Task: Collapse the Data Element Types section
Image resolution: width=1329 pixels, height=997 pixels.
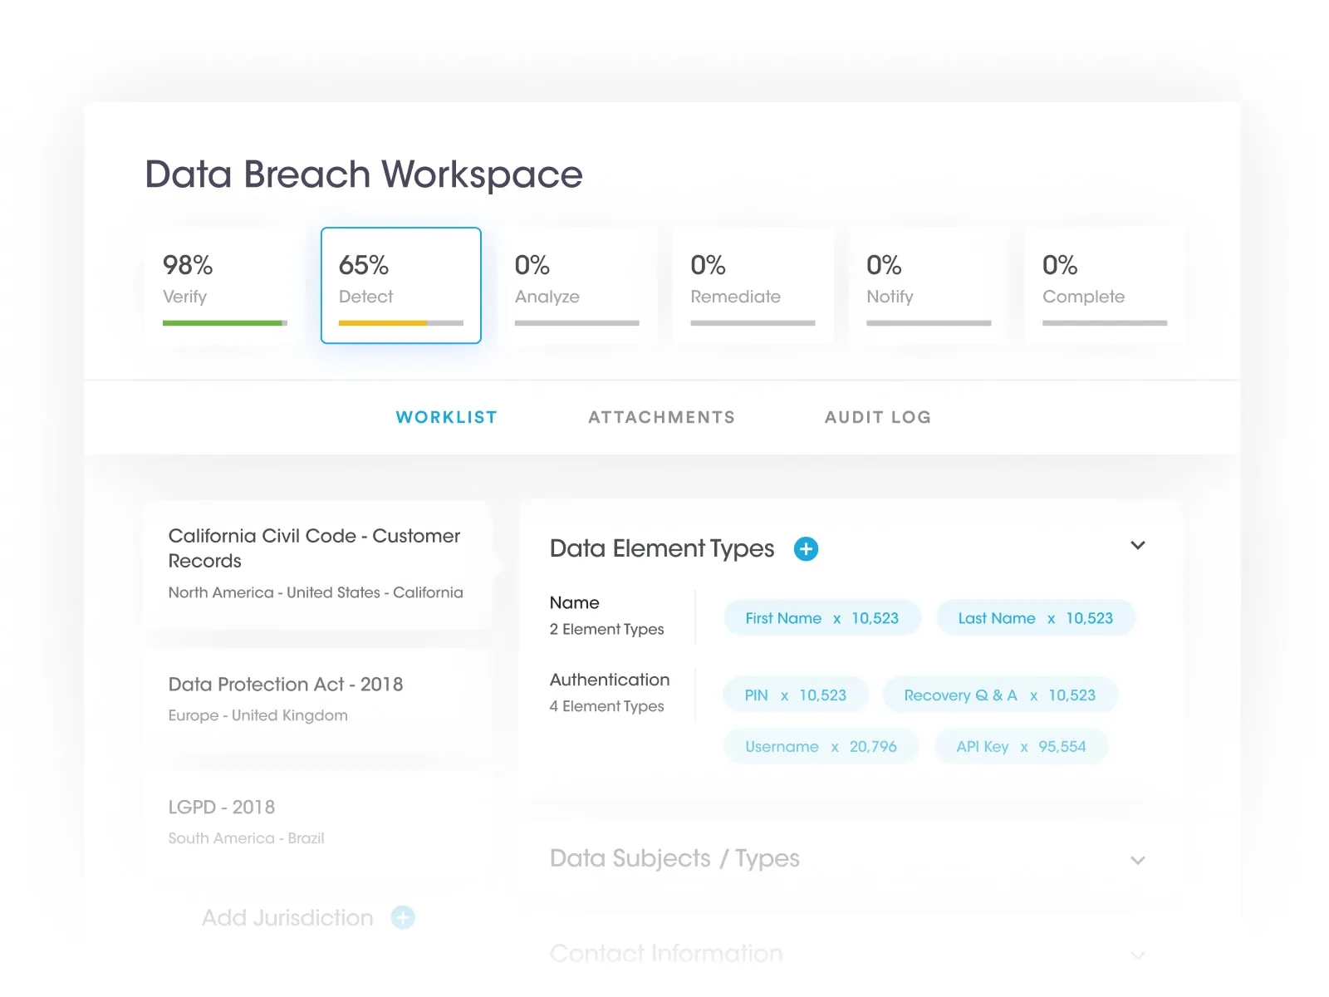Action: point(1137,546)
